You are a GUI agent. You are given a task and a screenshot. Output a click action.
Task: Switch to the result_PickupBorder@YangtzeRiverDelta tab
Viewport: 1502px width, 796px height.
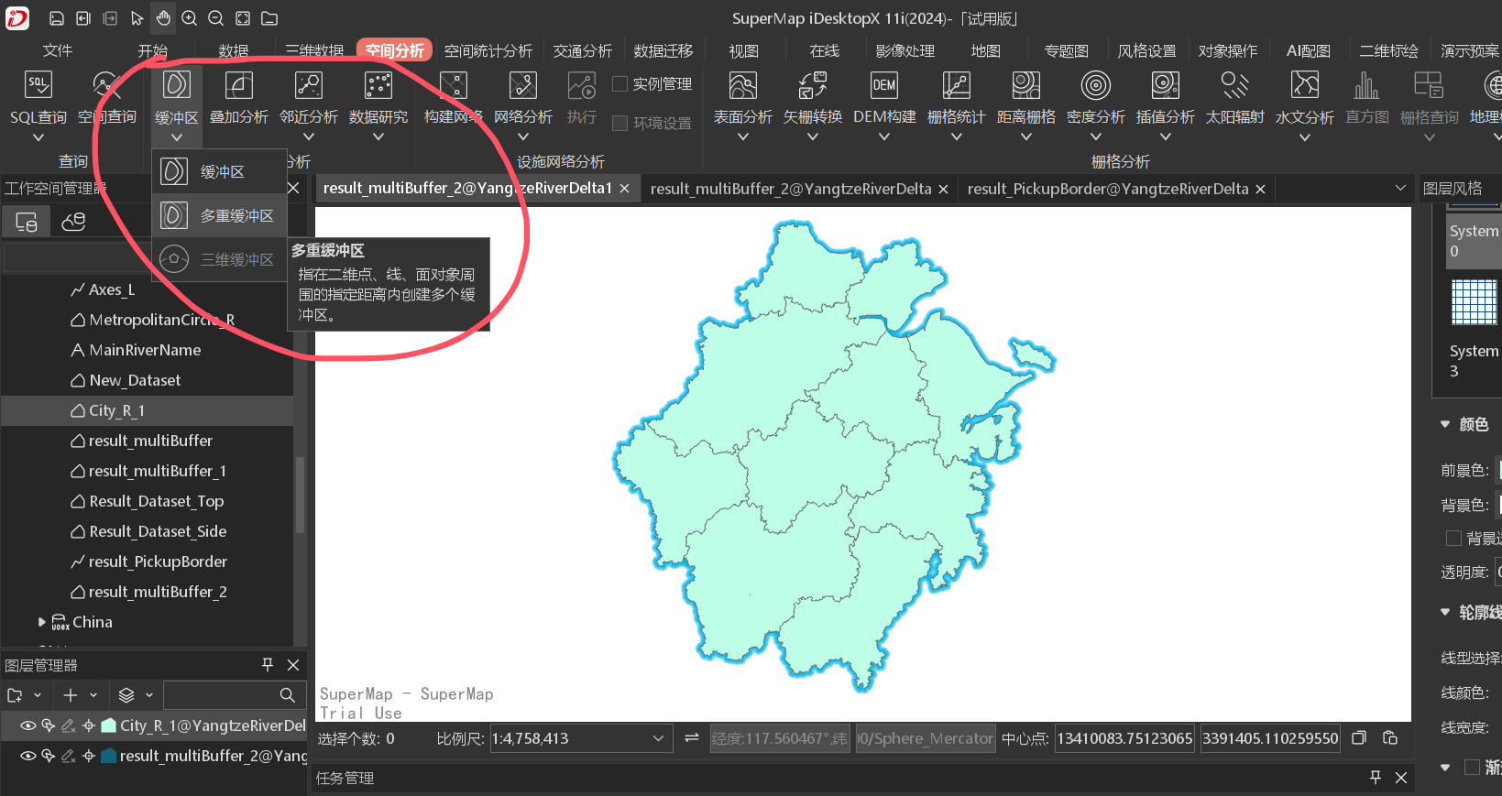point(1108,189)
